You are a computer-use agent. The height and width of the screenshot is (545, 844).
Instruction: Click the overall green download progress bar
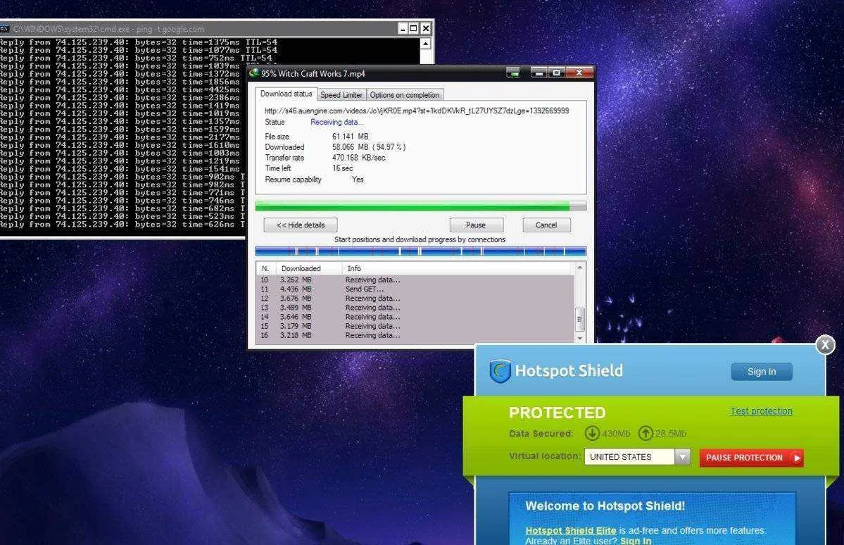pos(421,206)
